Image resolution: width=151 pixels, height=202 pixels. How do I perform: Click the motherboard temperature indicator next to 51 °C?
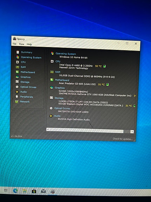pyautogui.click(x=108, y=85)
